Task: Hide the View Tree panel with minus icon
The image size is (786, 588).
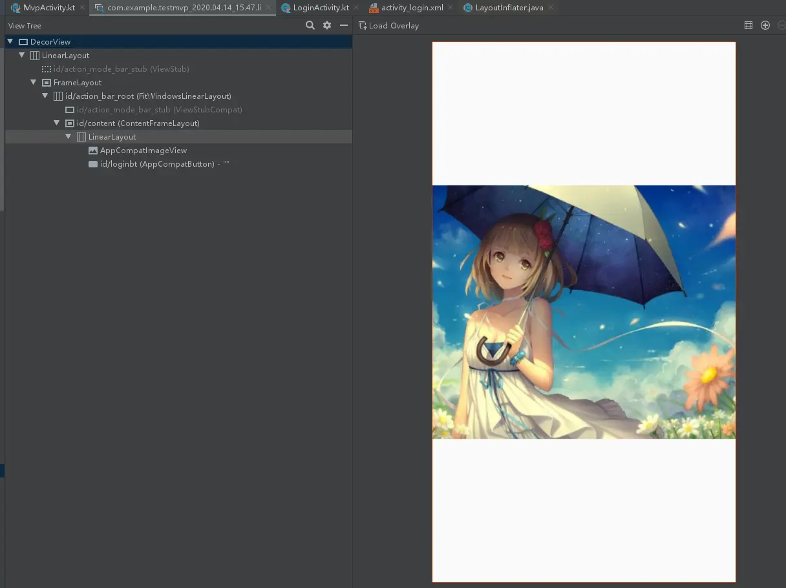Action: (x=344, y=25)
